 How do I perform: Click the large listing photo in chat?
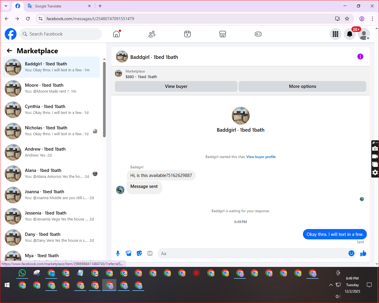(x=241, y=116)
